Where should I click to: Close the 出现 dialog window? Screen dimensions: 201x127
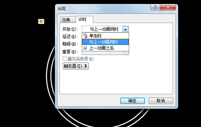168,7
